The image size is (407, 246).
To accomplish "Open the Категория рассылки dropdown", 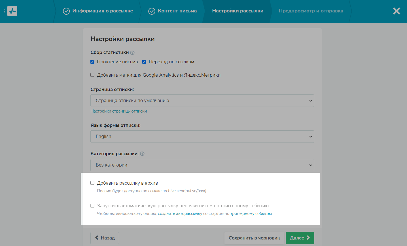I will pos(202,165).
